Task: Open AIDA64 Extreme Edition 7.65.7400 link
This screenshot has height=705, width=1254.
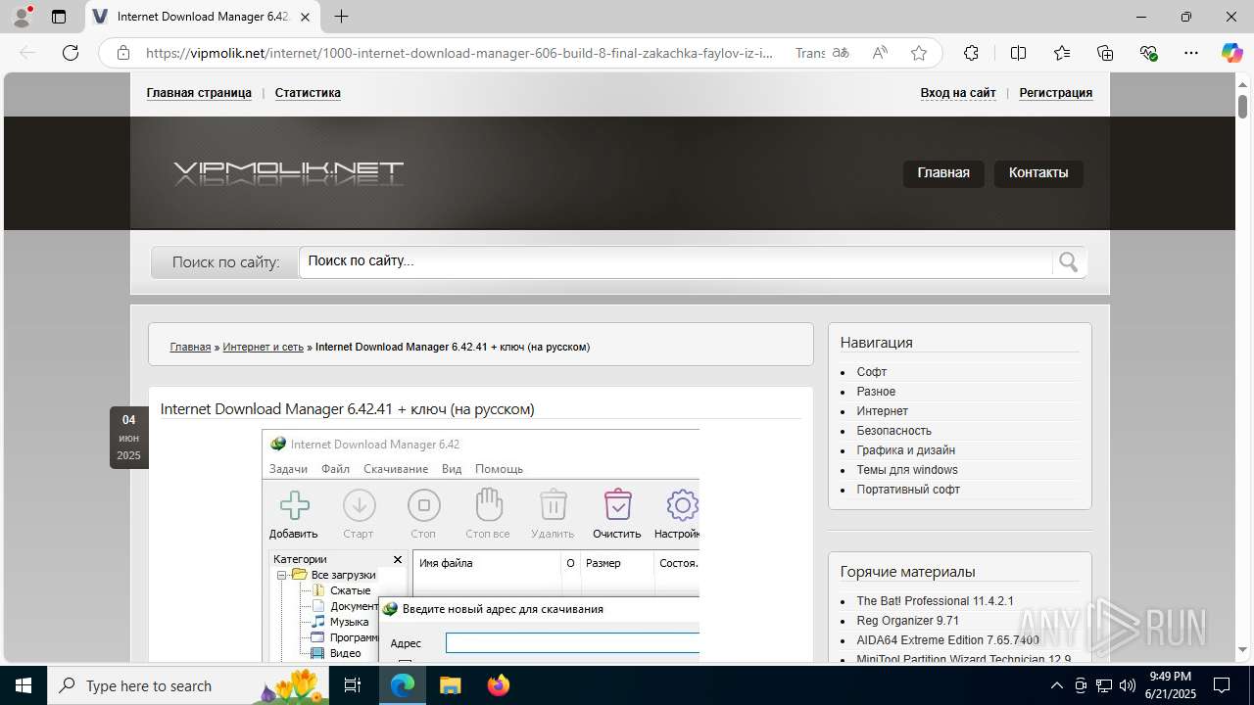Action: point(948,640)
